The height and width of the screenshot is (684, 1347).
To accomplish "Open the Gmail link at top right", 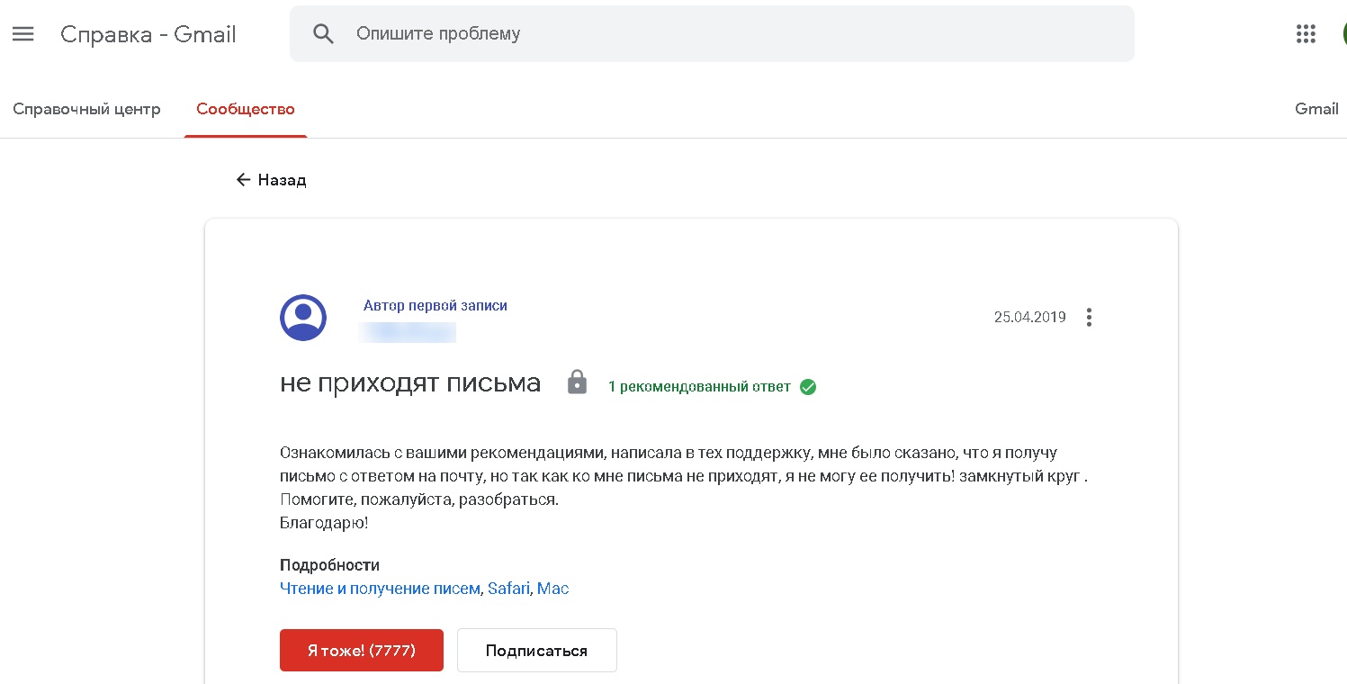I will (x=1316, y=109).
